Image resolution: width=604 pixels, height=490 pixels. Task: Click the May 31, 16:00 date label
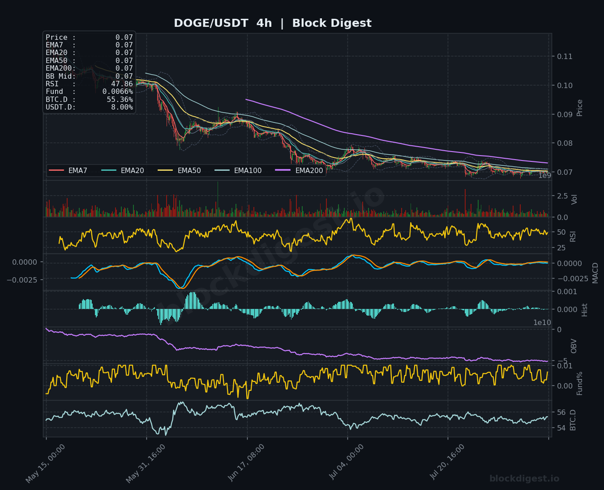(146, 464)
